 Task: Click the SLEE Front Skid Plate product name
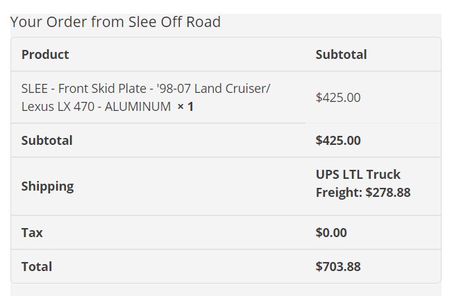pos(146,98)
